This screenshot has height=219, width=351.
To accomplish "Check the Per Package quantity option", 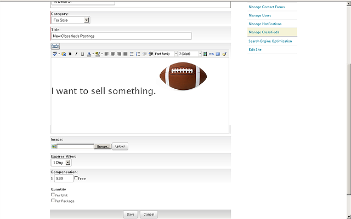I will tap(53, 201).
